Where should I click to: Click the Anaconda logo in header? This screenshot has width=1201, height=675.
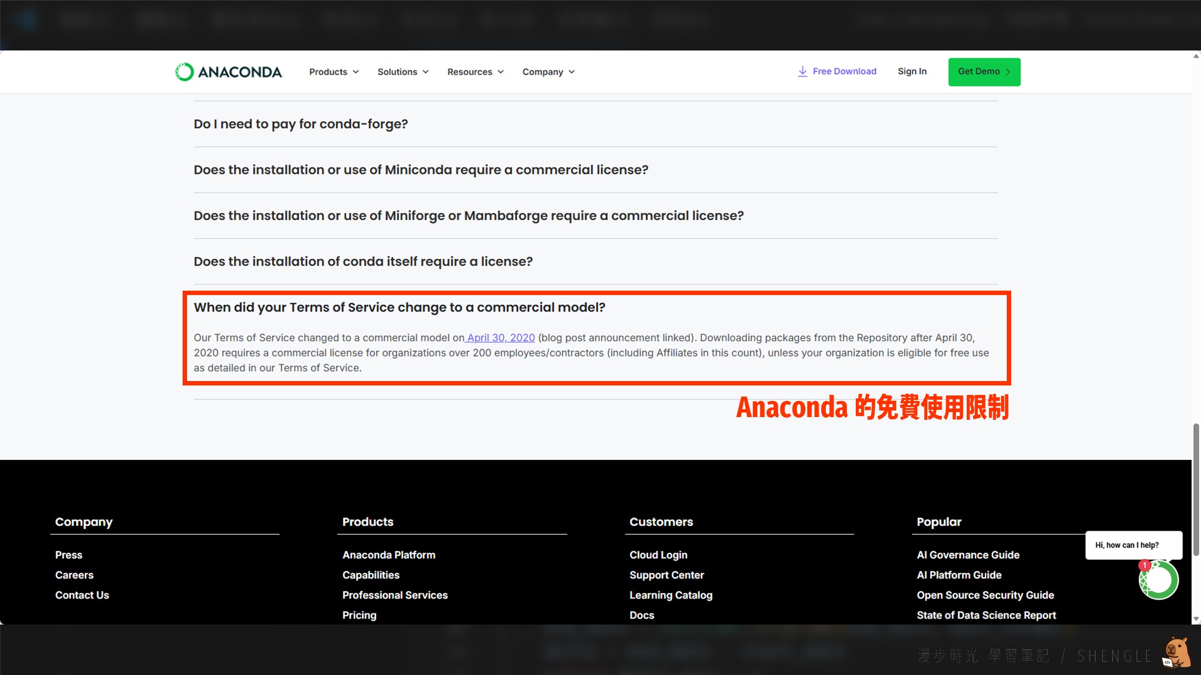(229, 72)
